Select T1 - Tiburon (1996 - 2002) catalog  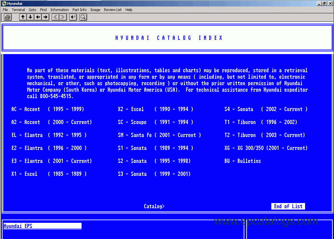pos(261,122)
